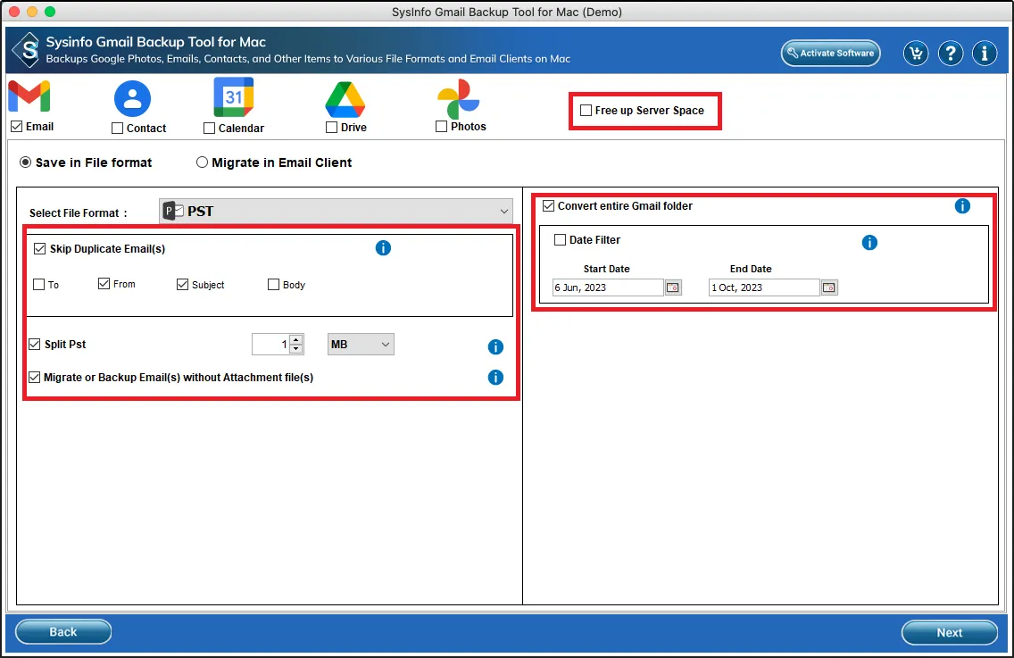Open Start Date calendar picker icon
The height and width of the screenshot is (658, 1014).
673,287
